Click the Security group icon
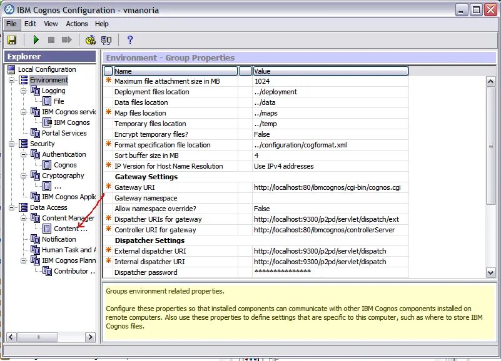This screenshot has width=501, height=361. click(x=23, y=144)
